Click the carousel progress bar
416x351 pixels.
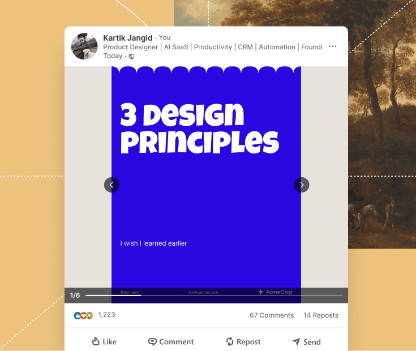click(214, 296)
